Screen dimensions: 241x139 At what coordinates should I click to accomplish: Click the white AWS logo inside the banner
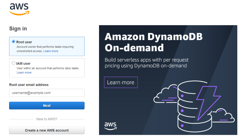coord(110,126)
